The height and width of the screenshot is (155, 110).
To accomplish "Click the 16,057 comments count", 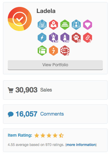I will point(27,114).
